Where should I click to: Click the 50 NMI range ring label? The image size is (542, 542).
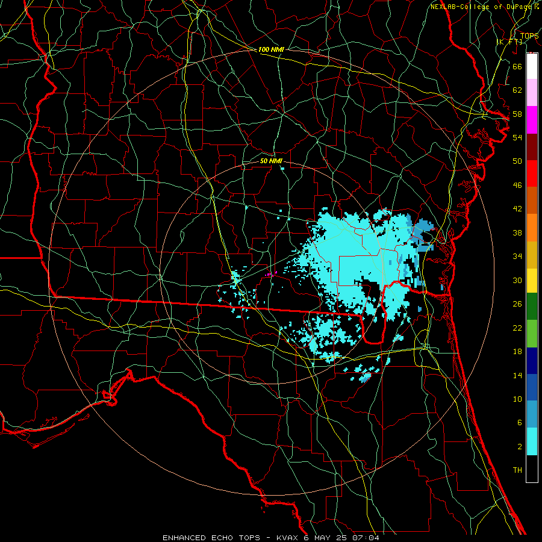pos(271,161)
